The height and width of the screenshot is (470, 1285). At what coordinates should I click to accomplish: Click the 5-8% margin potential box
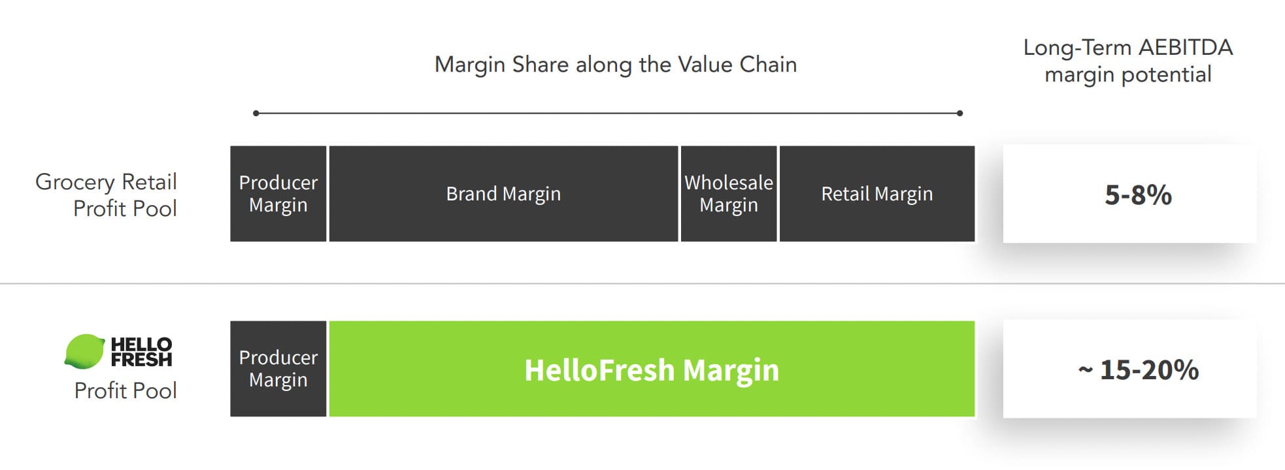(1129, 195)
